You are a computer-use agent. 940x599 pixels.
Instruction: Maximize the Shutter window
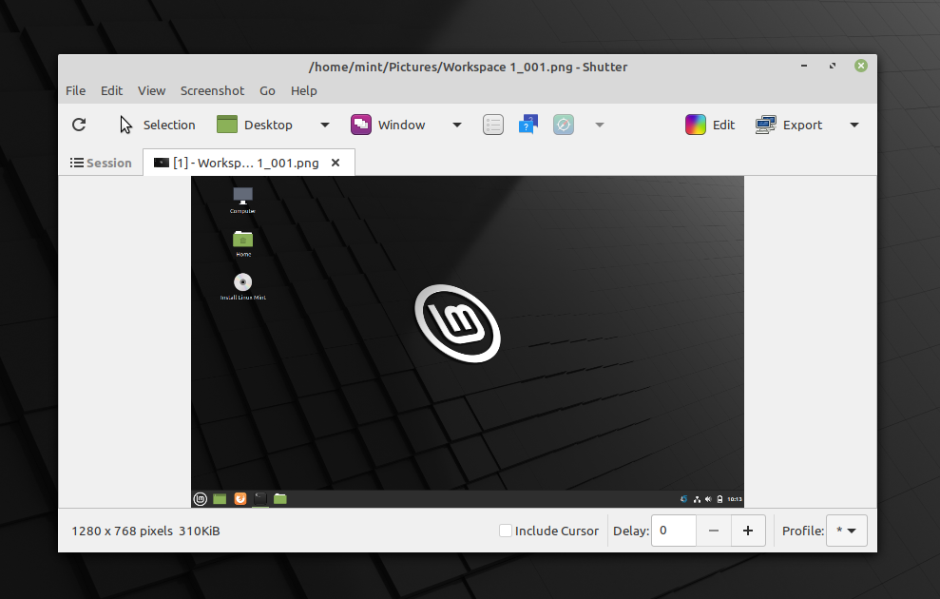point(833,66)
